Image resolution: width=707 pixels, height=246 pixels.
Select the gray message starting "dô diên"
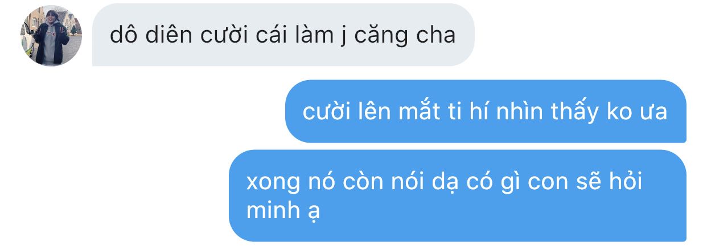pyautogui.click(x=283, y=35)
